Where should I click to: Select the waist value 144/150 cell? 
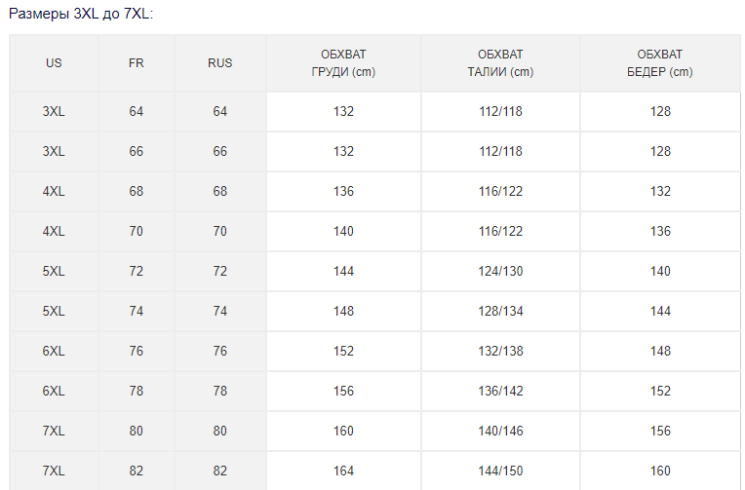click(x=500, y=471)
